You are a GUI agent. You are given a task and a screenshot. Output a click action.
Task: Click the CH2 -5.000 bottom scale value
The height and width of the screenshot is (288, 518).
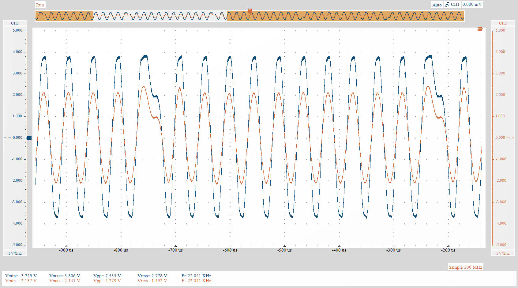point(501,245)
